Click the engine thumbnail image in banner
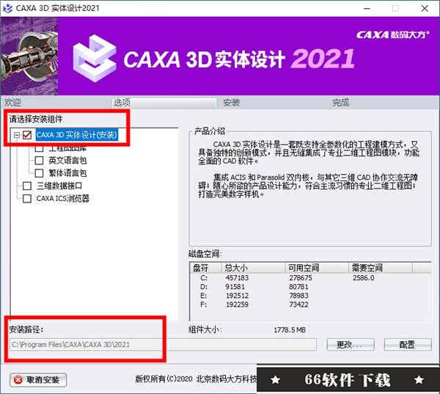 tap(29, 56)
